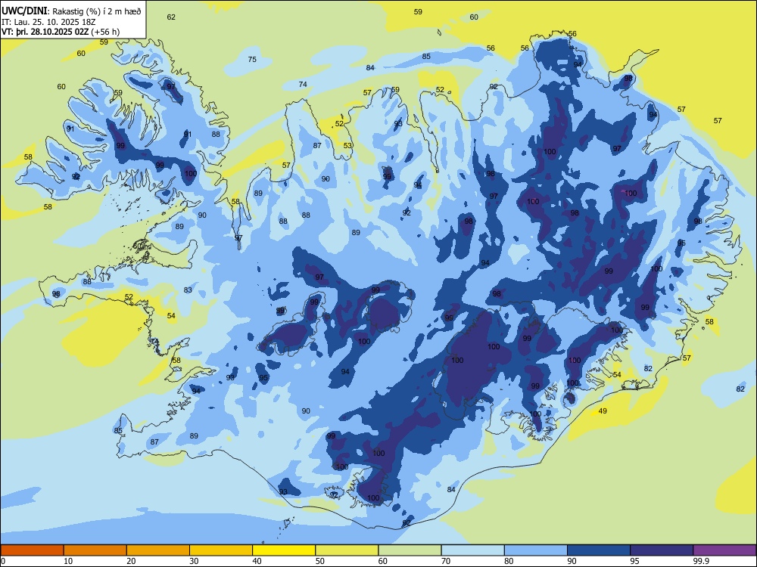This screenshot has width=757, height=567.
Task: Select the light orange 20–30 legend swatch
Action: point(158,550)
